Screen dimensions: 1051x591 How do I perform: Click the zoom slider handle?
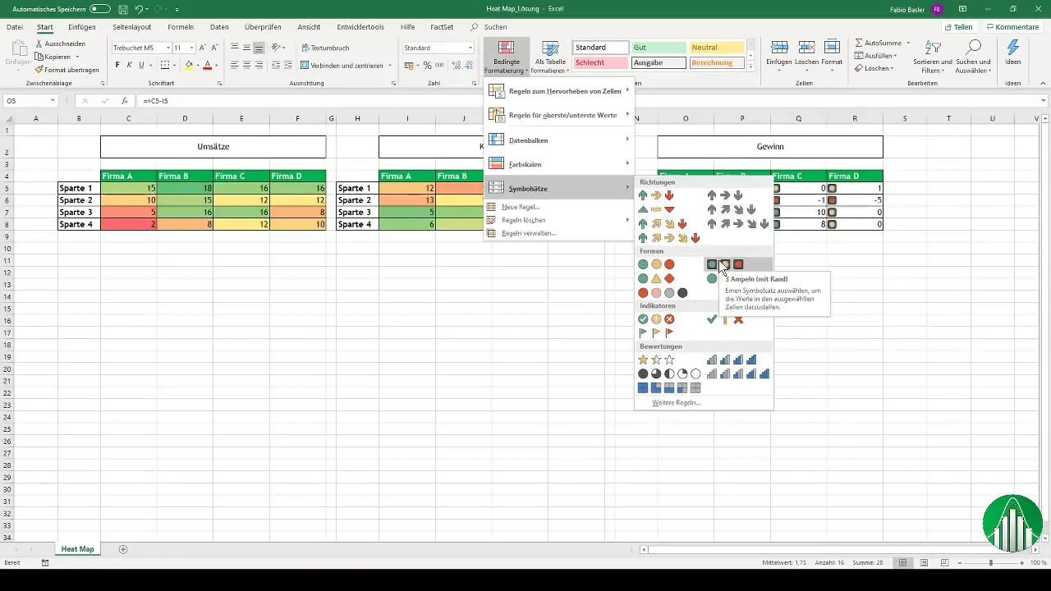991,562
